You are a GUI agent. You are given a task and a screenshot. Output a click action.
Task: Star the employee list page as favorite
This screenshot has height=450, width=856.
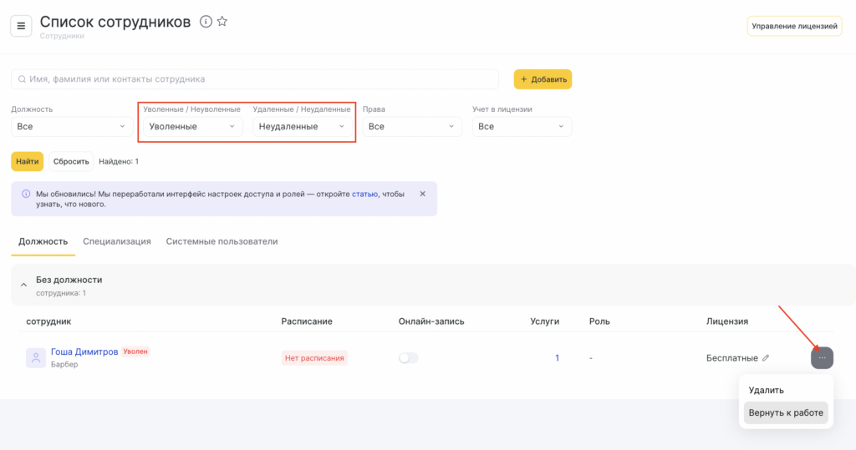(222, 22)
